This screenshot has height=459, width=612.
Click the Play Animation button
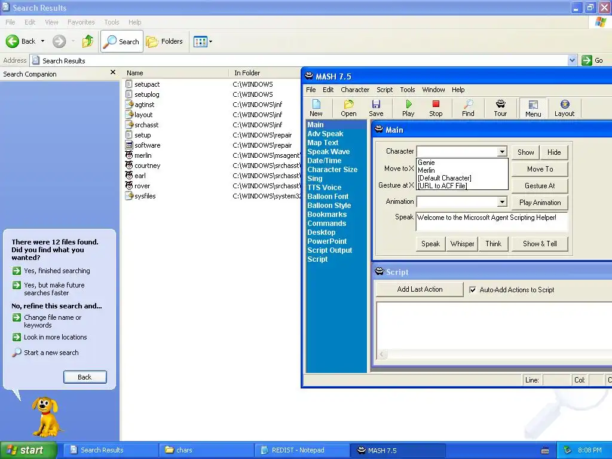(x=540, y=203)
